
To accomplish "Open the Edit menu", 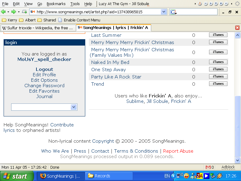I will pos(16,4).
